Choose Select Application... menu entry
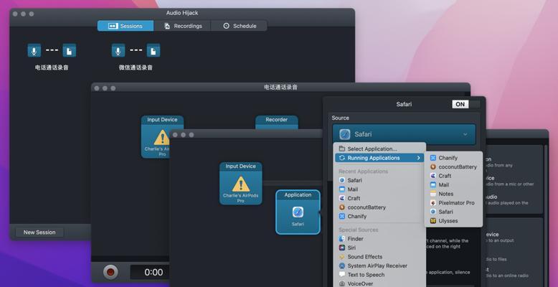The height and width of the screenshot is (287, 558). 379,149
